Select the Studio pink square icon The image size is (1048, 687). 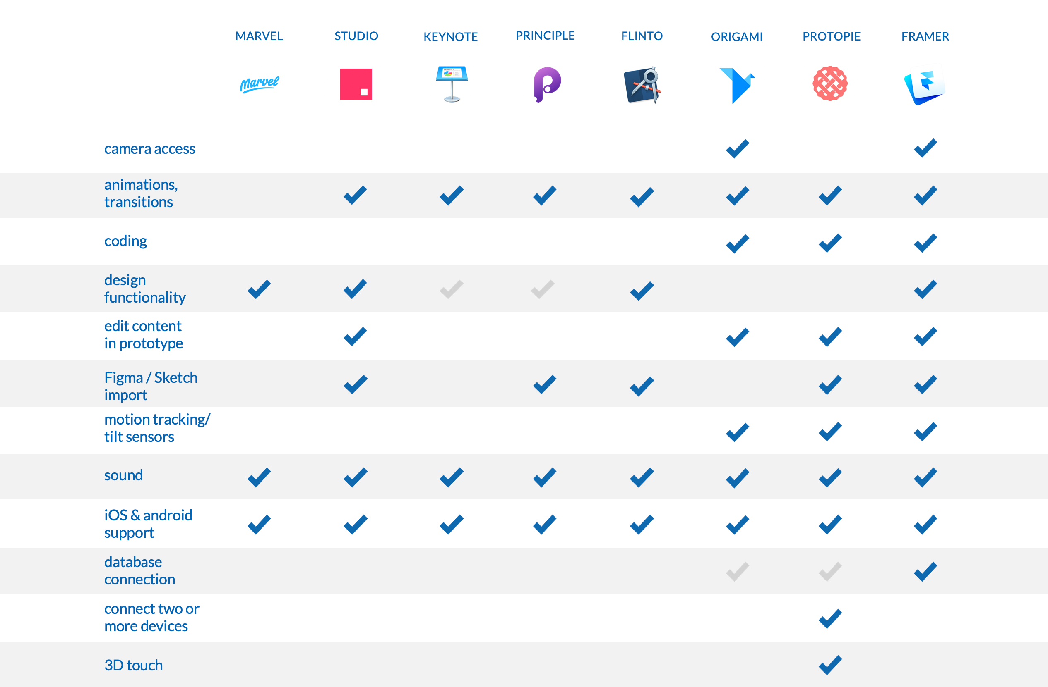click(356, 85)
